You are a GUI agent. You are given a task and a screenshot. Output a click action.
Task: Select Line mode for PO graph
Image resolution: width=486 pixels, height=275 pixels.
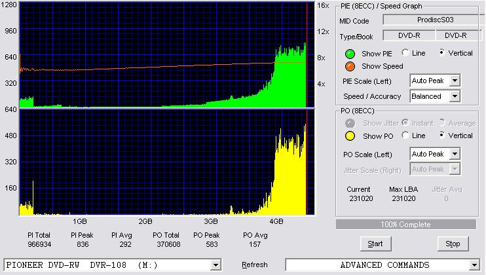(x=405, y=135)
